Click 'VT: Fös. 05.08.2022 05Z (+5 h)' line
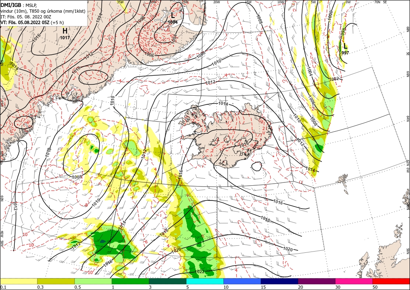 point(32,22)
